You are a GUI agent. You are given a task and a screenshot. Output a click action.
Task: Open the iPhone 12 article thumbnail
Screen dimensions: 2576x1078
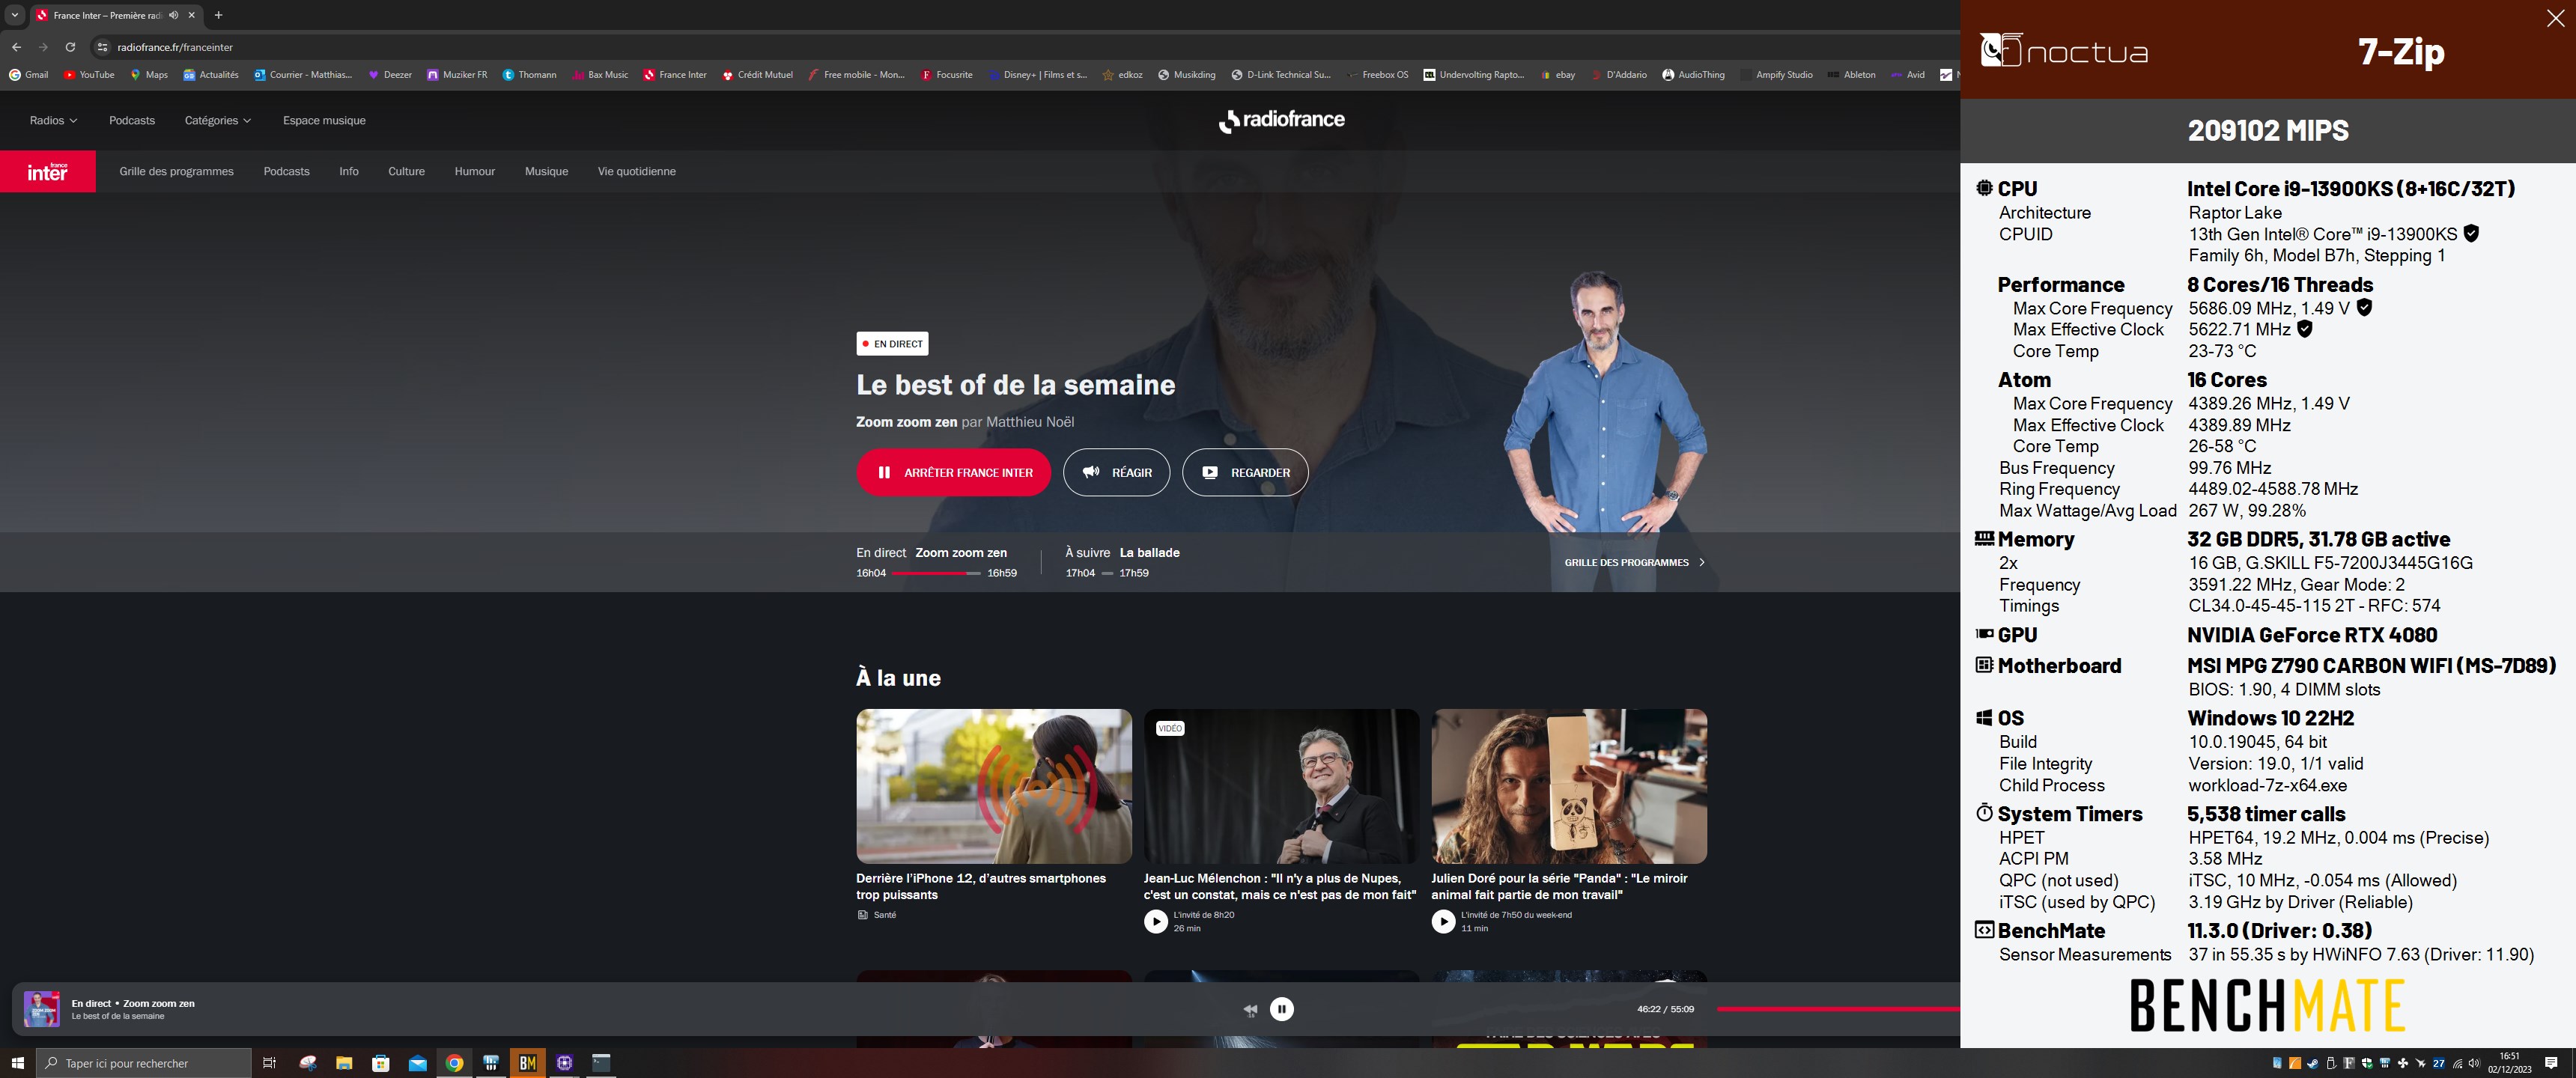(993, 786)
